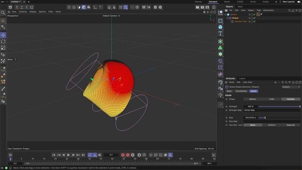This screenshot has width=302, height=170.
Task: Go to end of animation
Action: 83,155
